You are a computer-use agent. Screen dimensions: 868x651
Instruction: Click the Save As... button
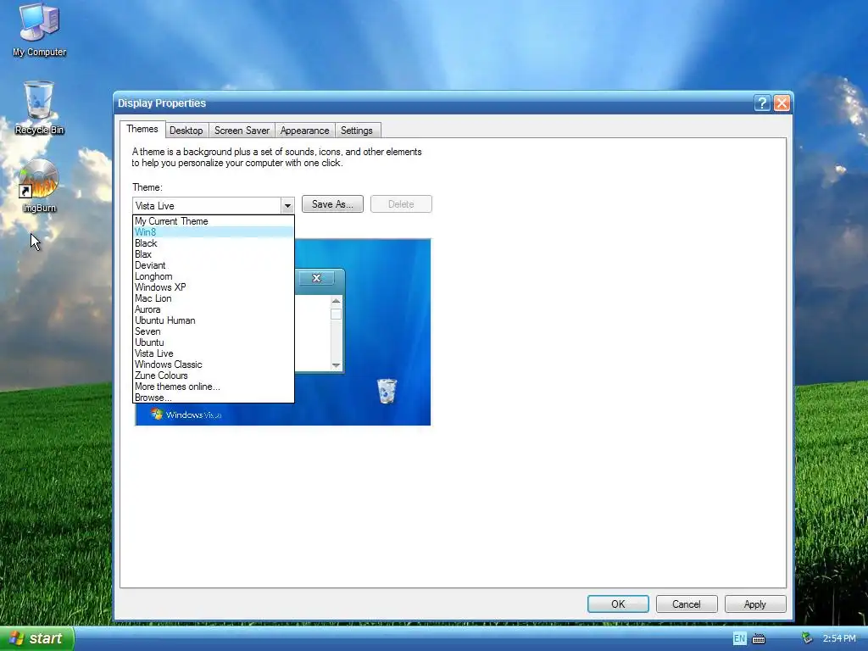332,204
